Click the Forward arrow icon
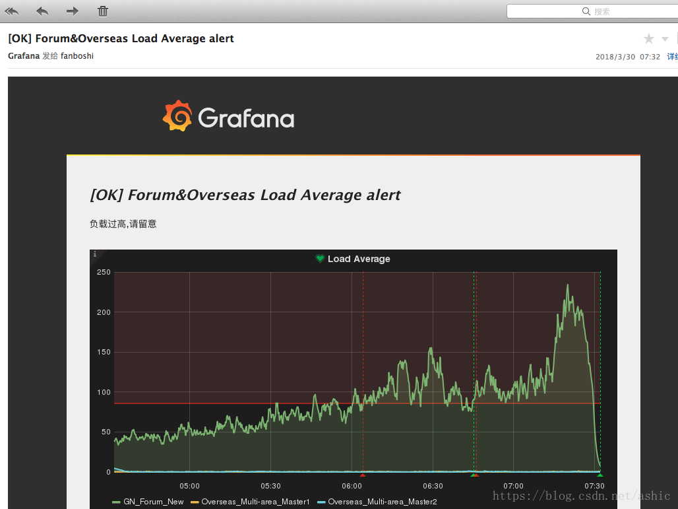This screenshot has height=509, width=678. coord(72,11)
